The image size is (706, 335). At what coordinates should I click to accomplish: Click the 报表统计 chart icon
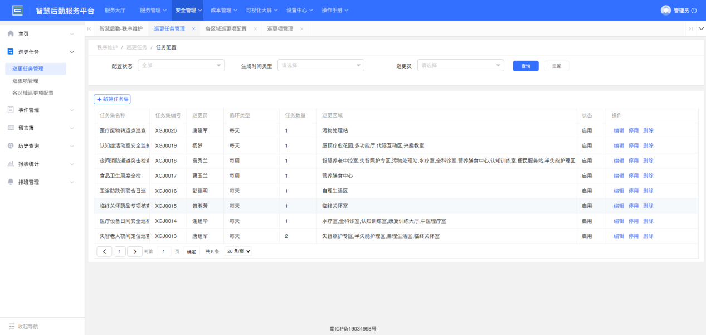pos(11,164)
